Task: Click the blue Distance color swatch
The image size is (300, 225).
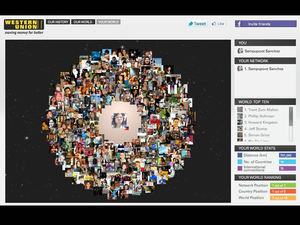Action: [x=240, y=155]
